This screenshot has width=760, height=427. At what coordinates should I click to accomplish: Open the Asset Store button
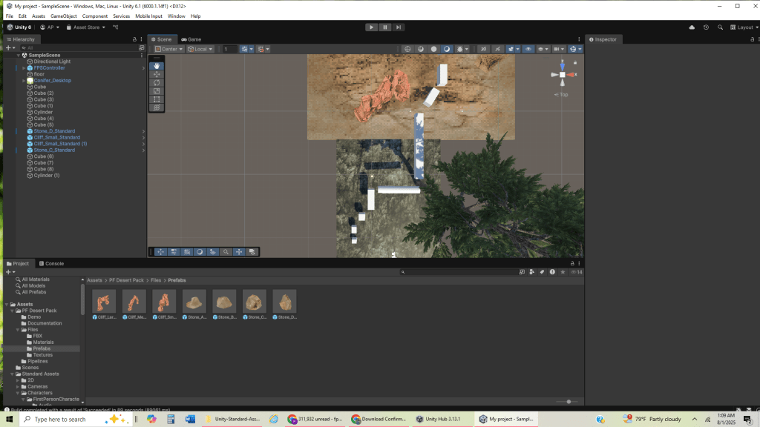(x=85, y=27)
